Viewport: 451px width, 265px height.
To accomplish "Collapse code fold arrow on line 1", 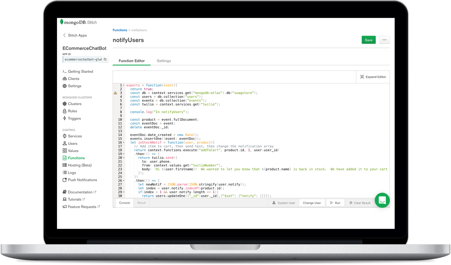I will [124, 85].
